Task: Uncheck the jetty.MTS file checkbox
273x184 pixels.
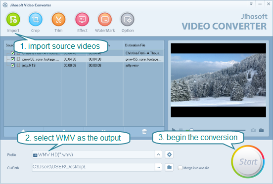Action: coord(13,65)
